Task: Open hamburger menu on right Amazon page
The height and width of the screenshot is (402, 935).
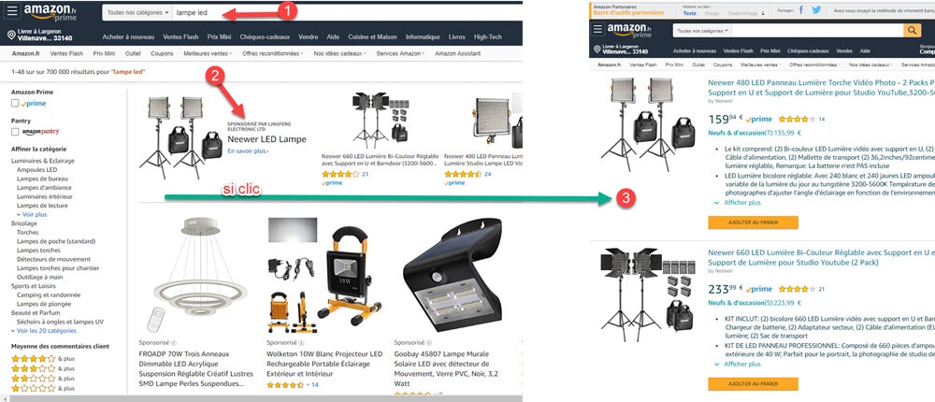Action: pyautogui.click(x=598, y=29)
